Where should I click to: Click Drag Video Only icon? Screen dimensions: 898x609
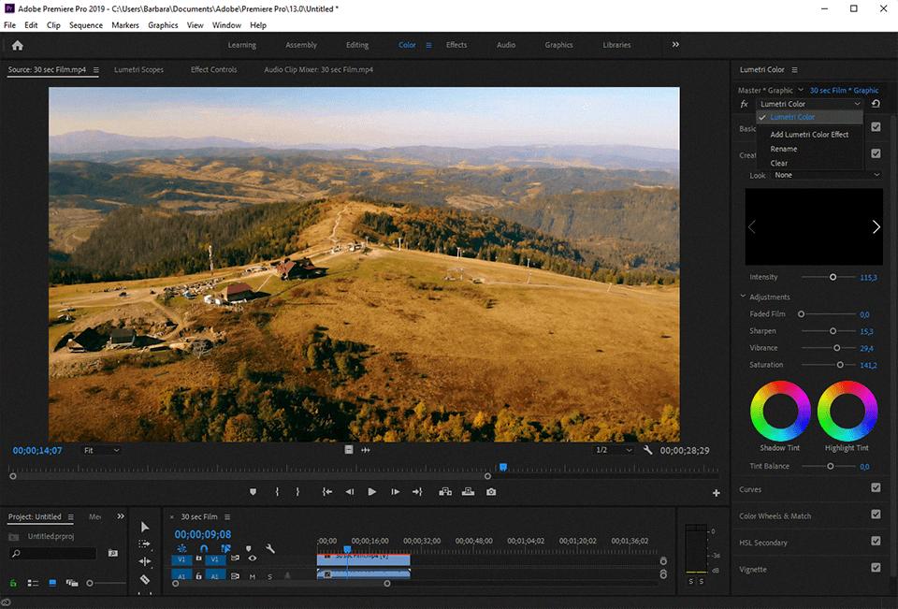[349, 450]
